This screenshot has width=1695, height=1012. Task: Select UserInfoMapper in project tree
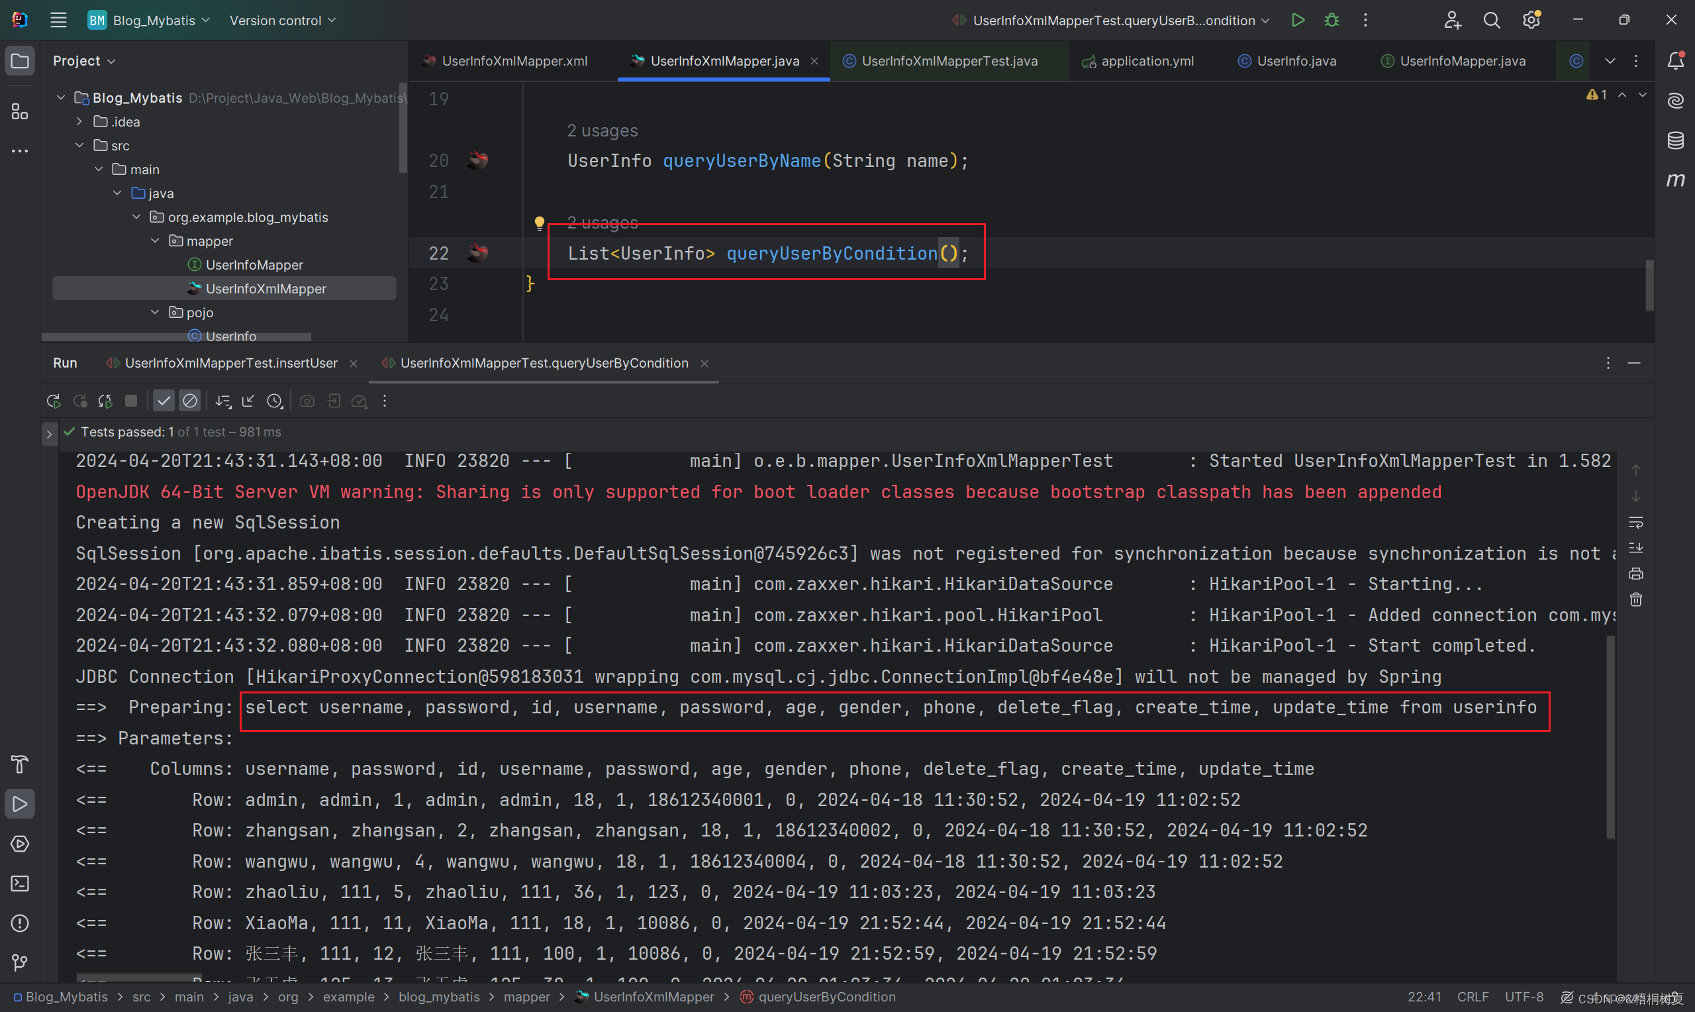[x=254, y=265]
